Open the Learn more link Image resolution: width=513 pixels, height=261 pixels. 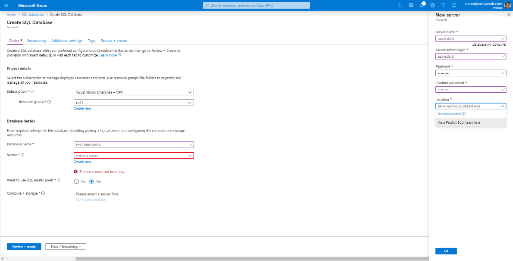coord(110,55)
